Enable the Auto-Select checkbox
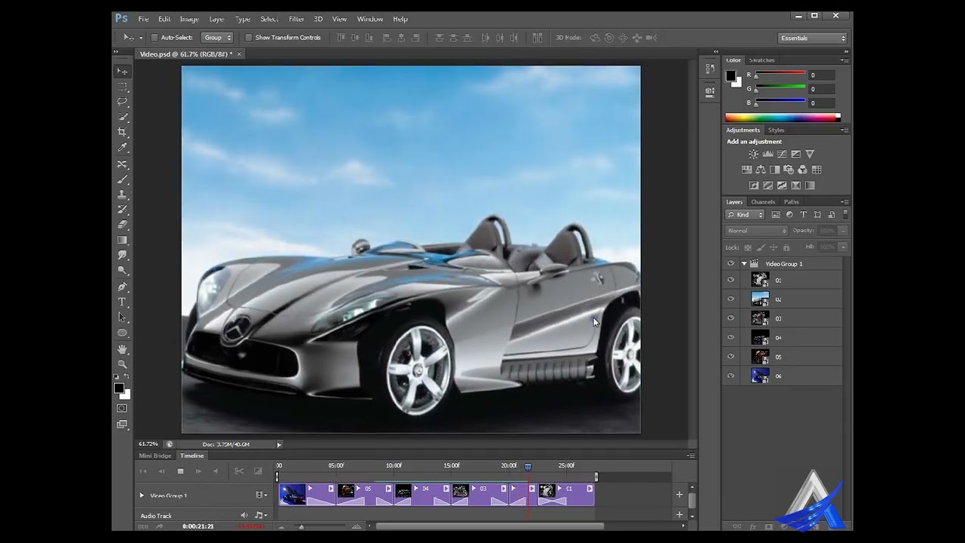 pyautogui.click(x=154, y=38)
